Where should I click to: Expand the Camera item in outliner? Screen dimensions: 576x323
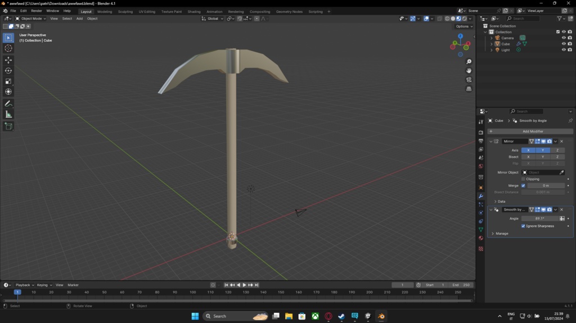(x=492, y=38)
